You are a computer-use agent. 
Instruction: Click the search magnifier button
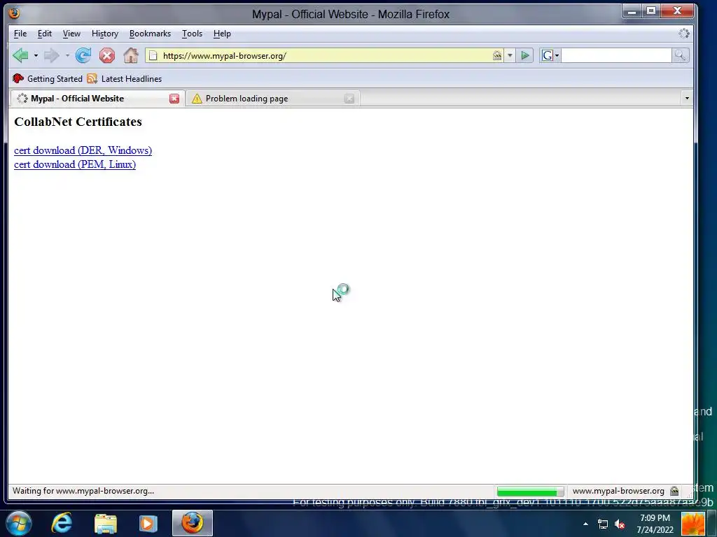(x=680, y=56)
